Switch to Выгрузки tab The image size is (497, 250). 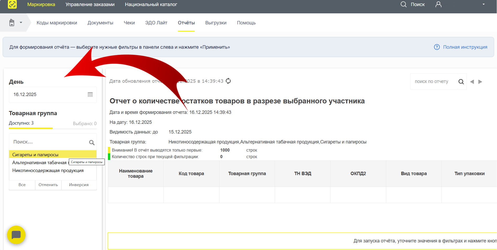tap(216, 23)
